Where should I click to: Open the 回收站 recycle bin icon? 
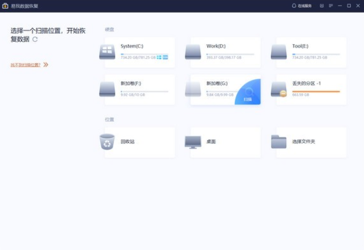(107, 142)
